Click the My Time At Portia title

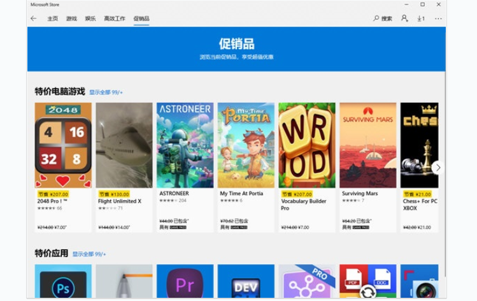(x=241, y=193)
